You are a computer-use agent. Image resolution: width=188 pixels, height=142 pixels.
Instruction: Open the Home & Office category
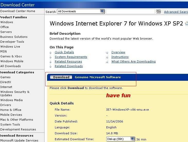tap(11, 110)
